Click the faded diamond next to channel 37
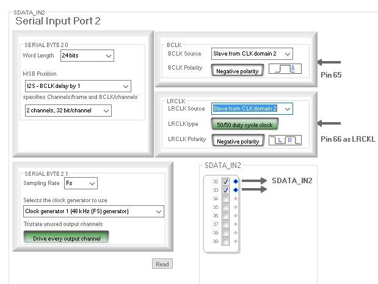Viewport: 378px width, 284px height. (236, 224)
